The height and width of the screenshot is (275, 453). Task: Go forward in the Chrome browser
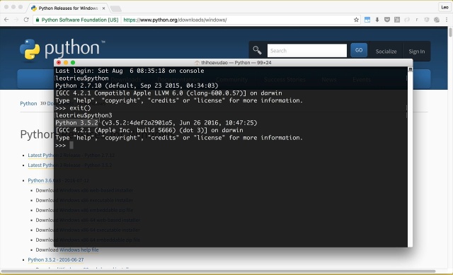pos(16,20)
